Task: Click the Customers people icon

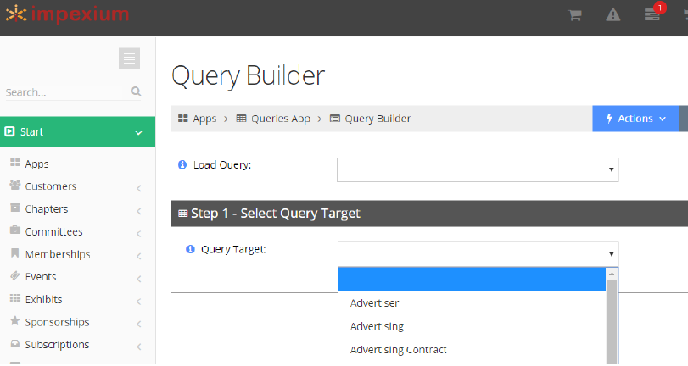Action: pos(15,185)
